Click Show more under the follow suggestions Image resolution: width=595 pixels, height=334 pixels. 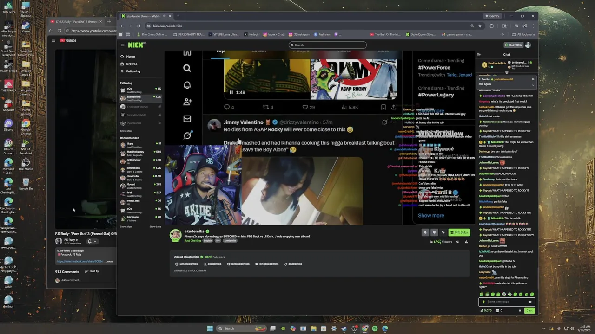click(x=431, y=215)
